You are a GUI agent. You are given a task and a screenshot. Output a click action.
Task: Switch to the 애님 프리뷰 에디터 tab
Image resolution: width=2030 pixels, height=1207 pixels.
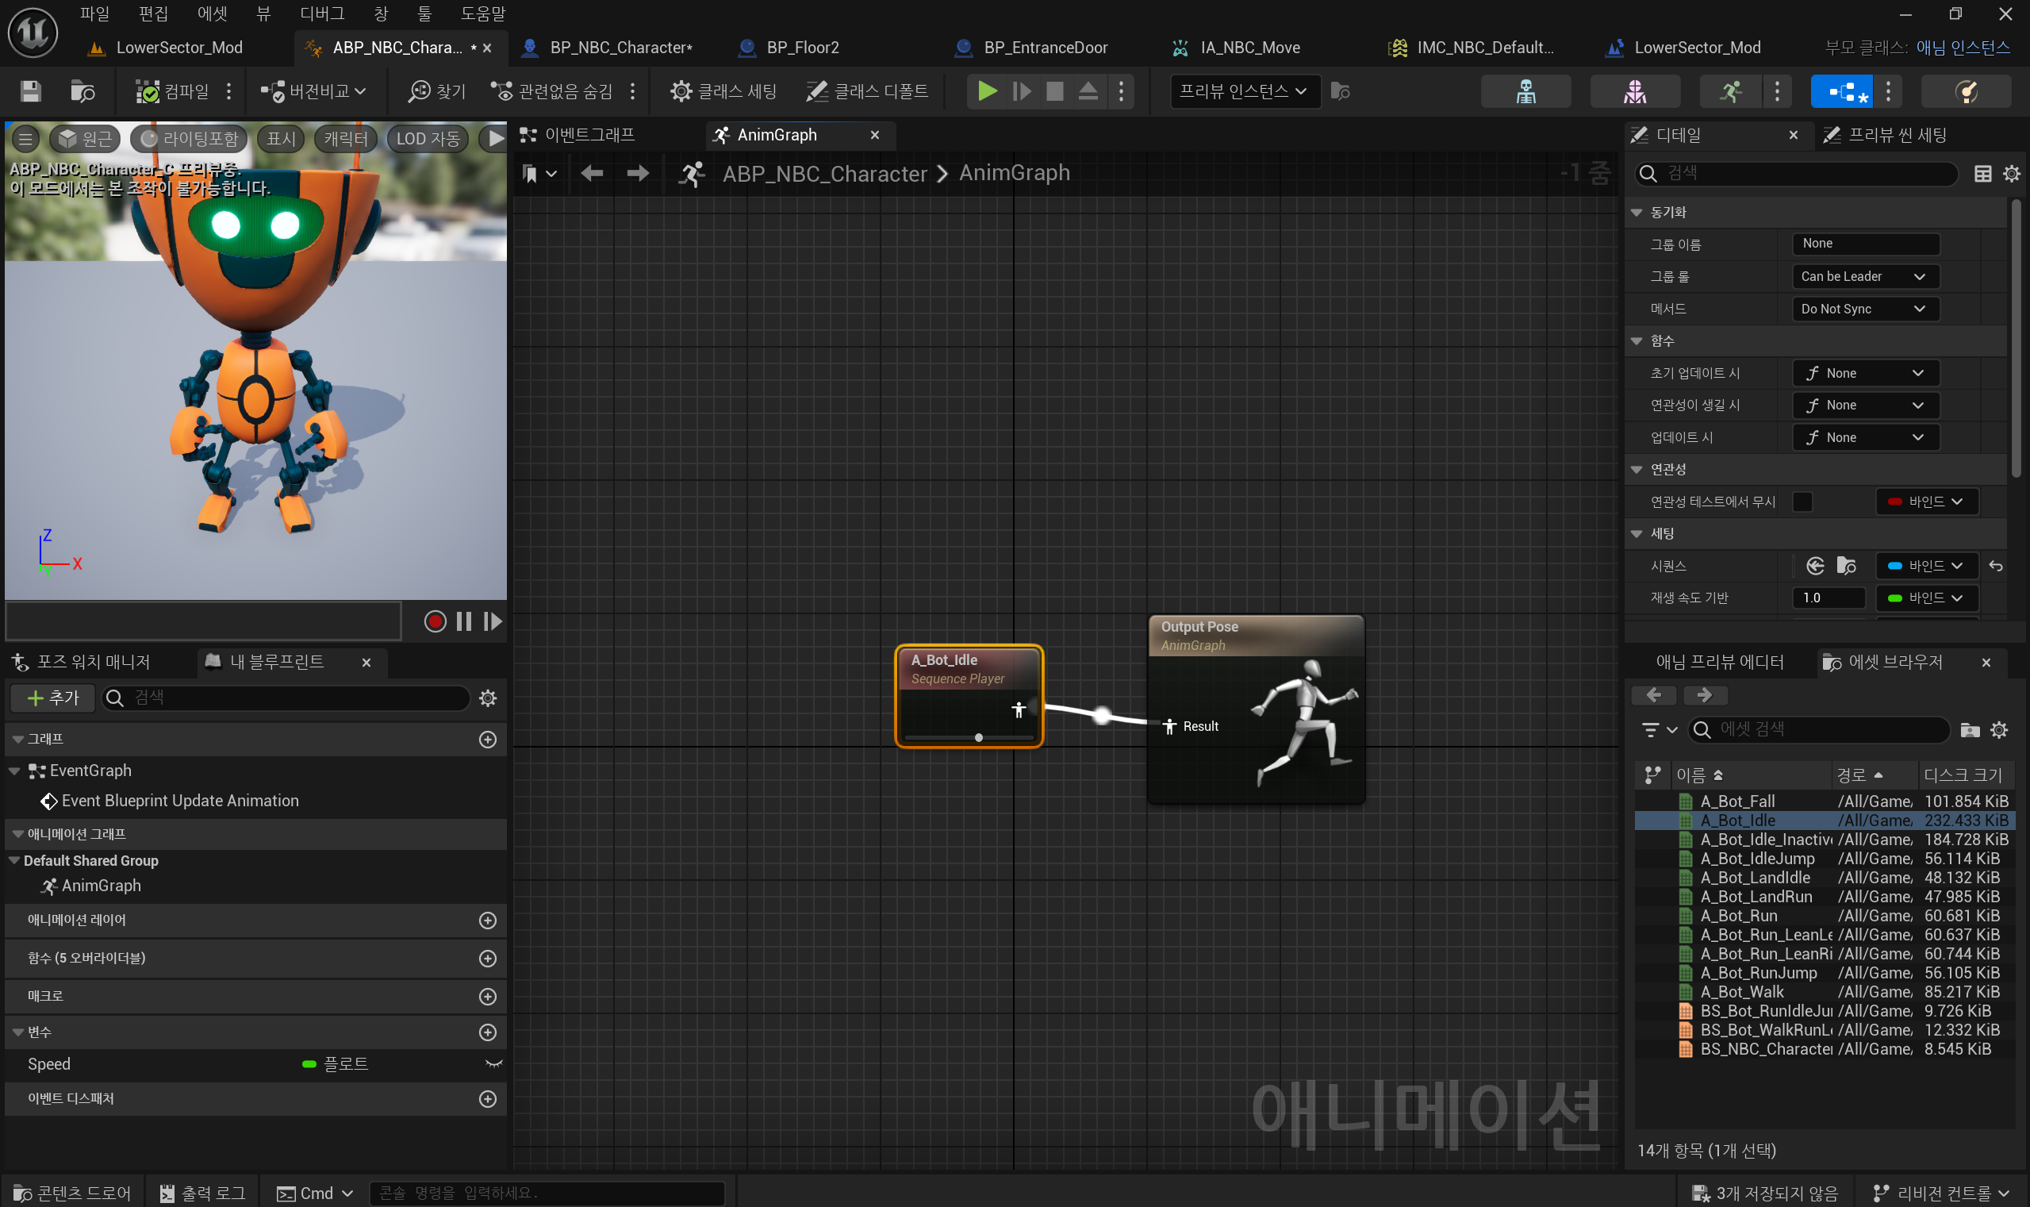1720,662
